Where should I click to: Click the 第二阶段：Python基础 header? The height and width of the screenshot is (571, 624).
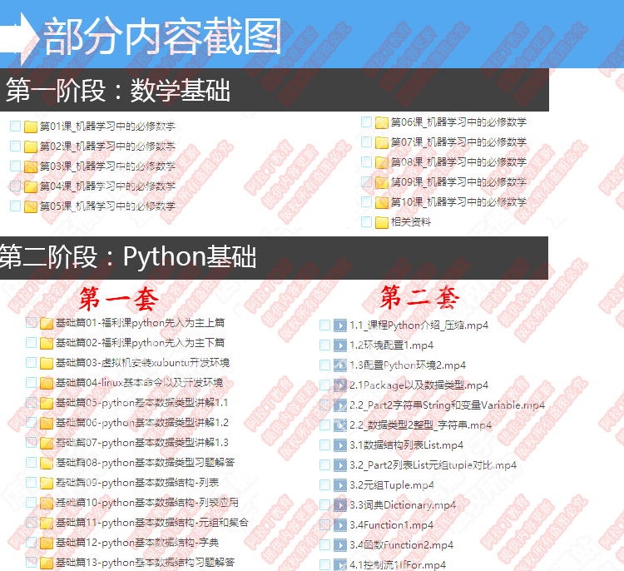[x=275, y=258]
